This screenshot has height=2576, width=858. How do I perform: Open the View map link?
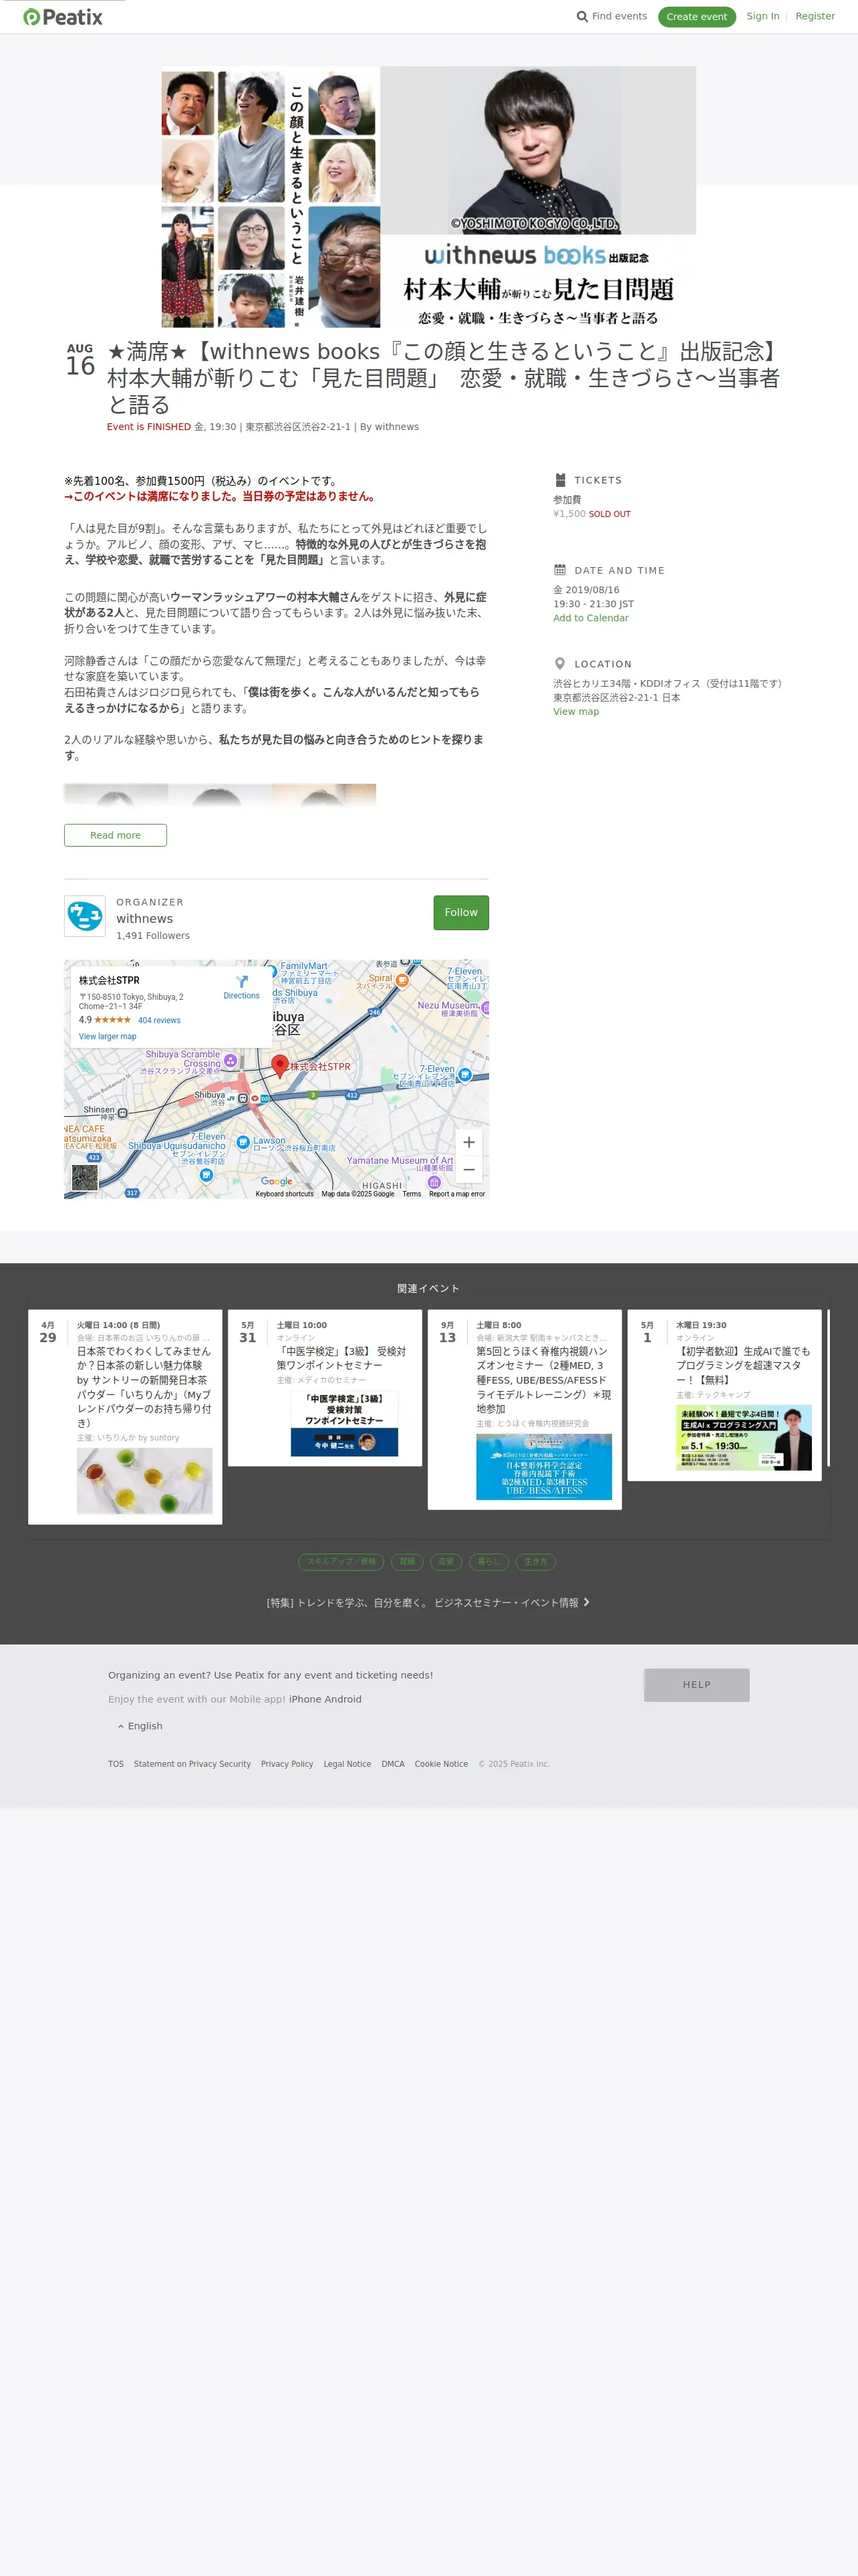click(x=576, y=712)
